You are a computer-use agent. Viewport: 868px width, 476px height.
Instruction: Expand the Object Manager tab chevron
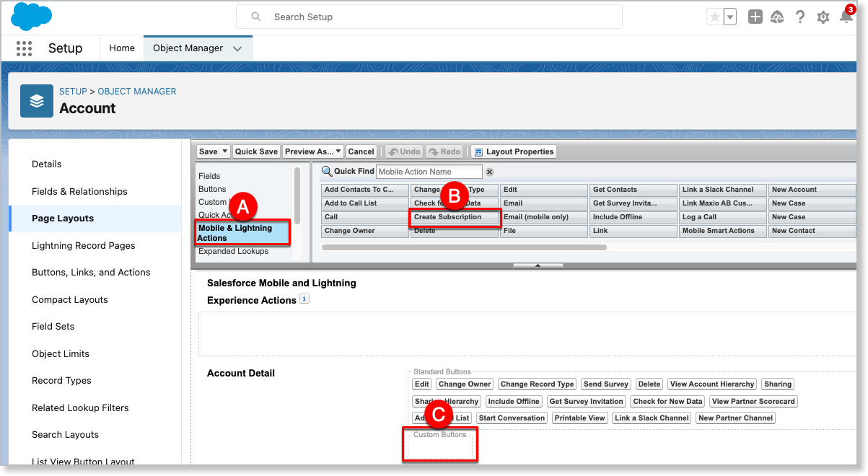pos(238,48)
